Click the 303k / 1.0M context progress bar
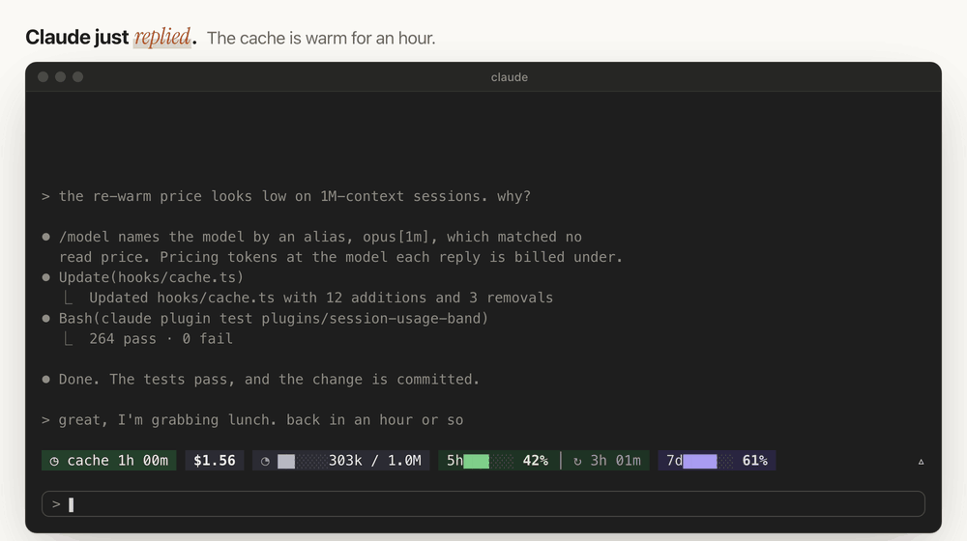The width and height of the screenshot is (967, 541). [x=302, y=461]
